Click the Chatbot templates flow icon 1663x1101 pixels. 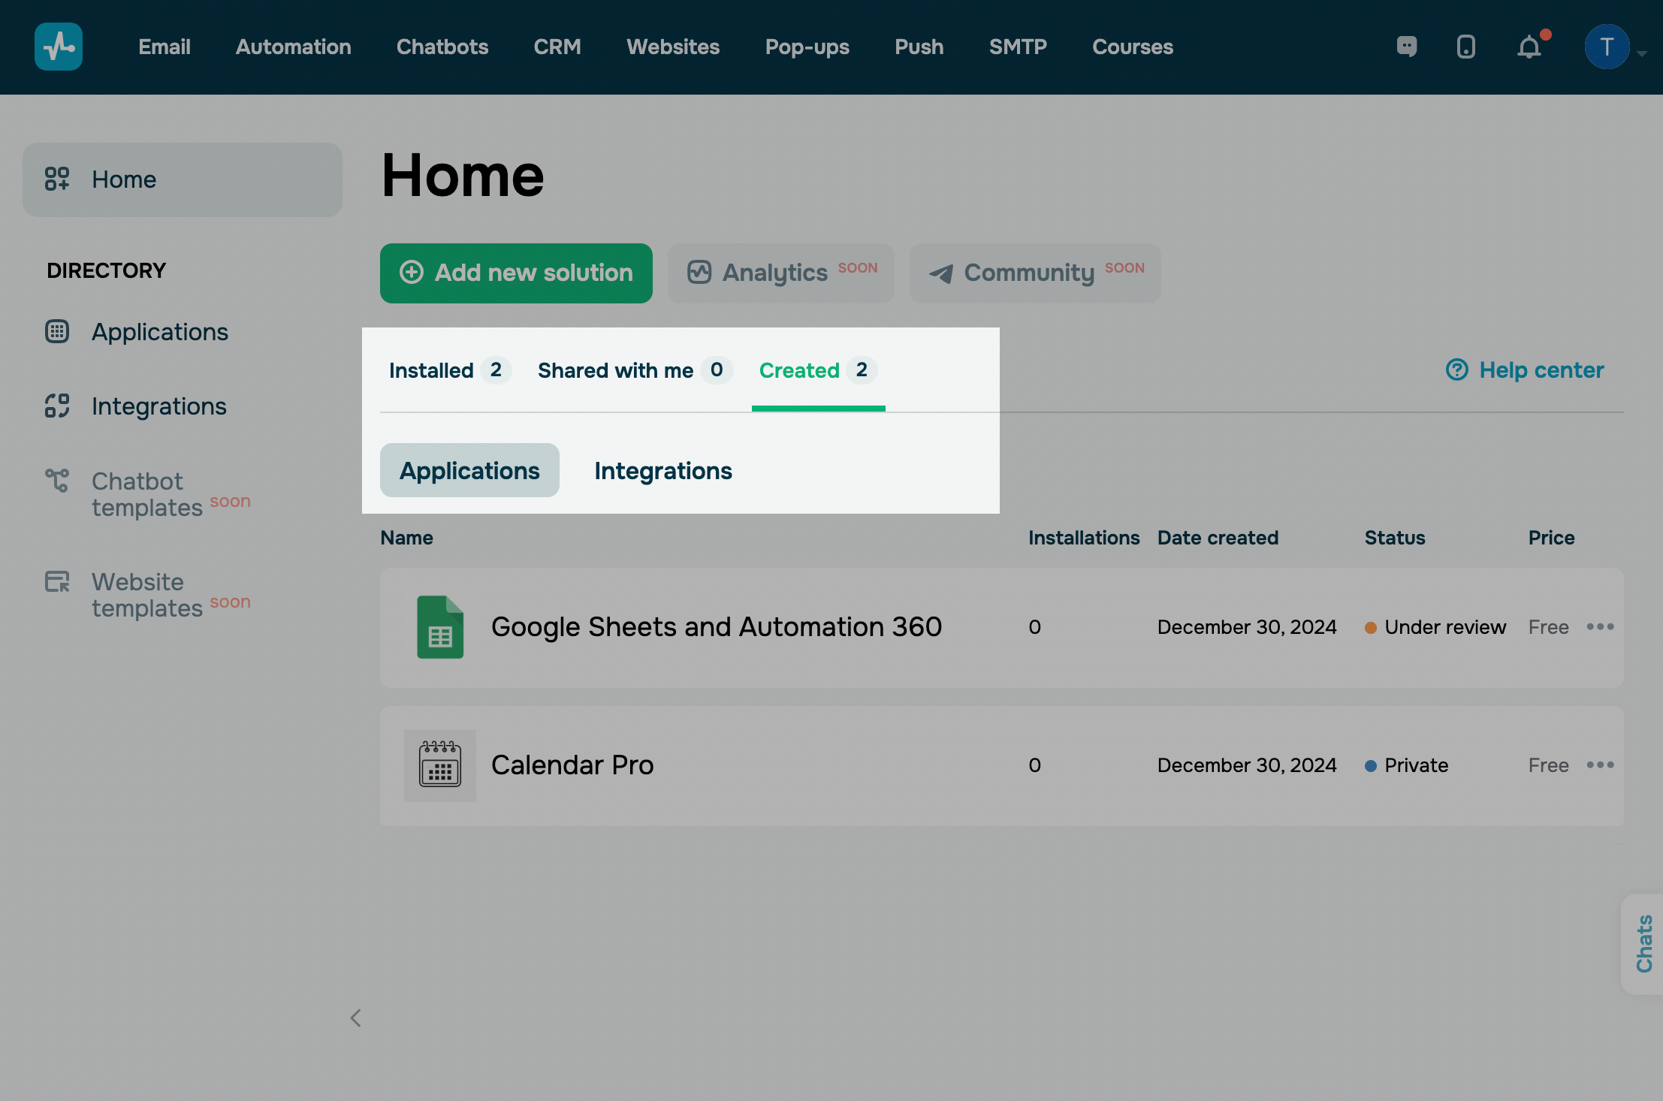point(57,481)
